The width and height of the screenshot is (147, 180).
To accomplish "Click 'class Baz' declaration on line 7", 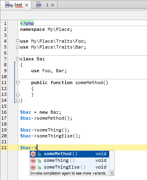I will (x=32, y=59).
